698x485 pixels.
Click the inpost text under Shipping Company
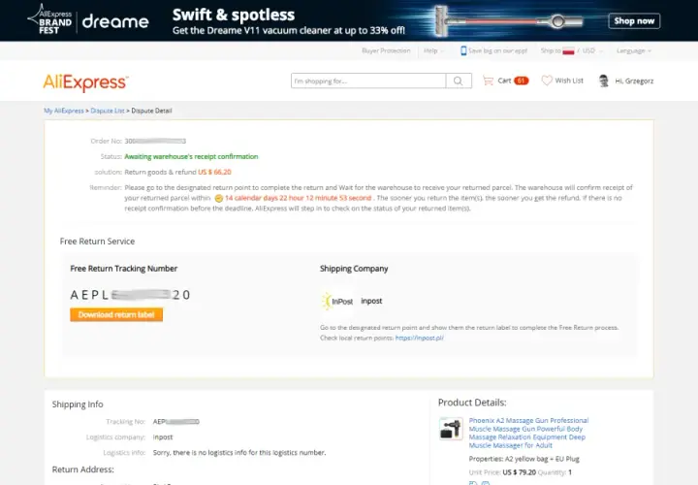point(371,301)
